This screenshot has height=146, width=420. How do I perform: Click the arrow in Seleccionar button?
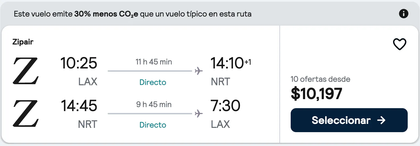(x=381, y=120)
